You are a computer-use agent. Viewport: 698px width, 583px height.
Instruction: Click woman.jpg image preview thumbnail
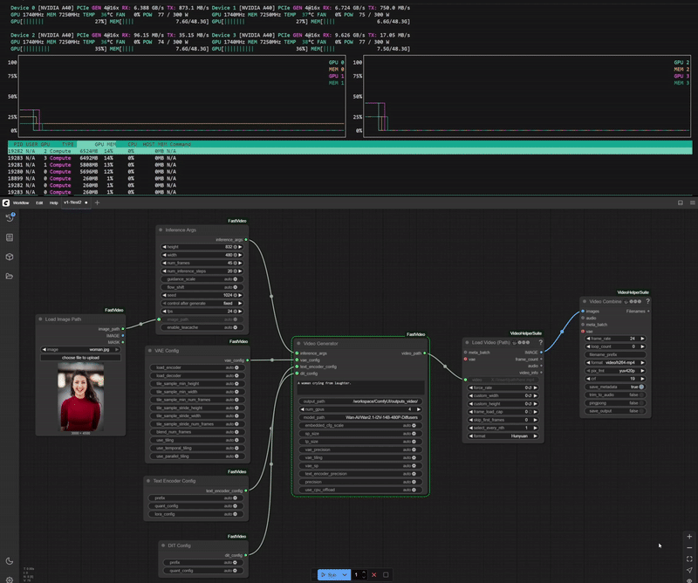coord(80,396)
